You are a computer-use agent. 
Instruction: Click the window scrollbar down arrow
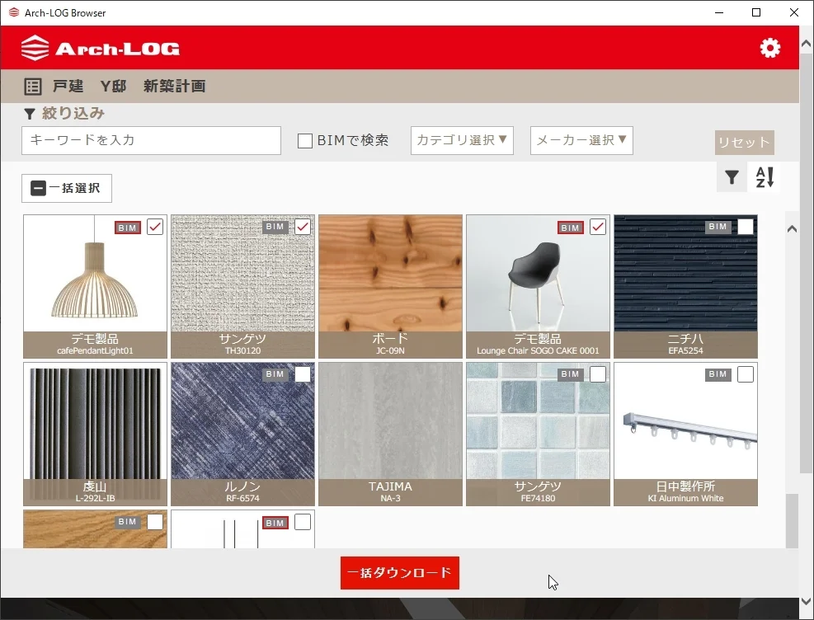(x=807, y=601)
